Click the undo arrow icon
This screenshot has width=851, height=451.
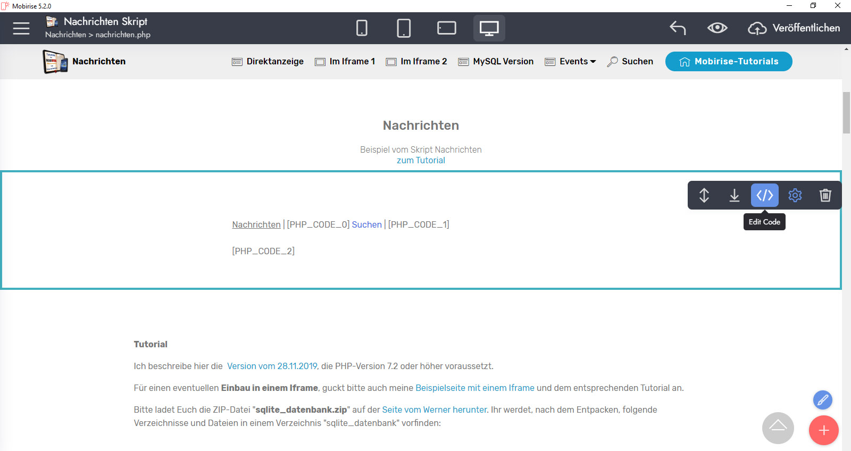click(678, 28)
